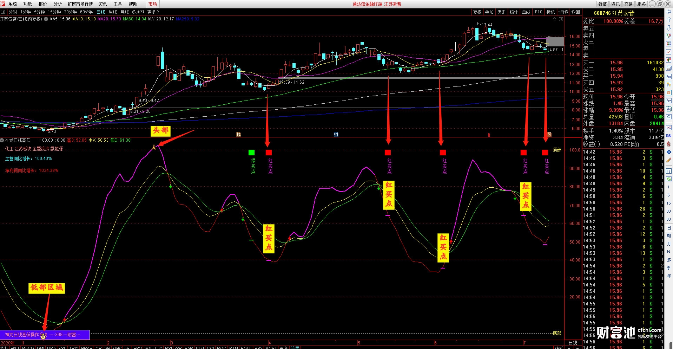
Task: Open the 报价 menu
Action: 43,4
